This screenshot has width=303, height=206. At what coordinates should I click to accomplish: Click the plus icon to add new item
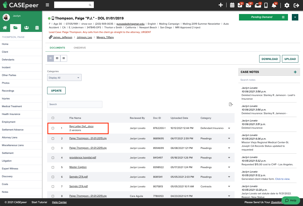[x=221, y=5]
